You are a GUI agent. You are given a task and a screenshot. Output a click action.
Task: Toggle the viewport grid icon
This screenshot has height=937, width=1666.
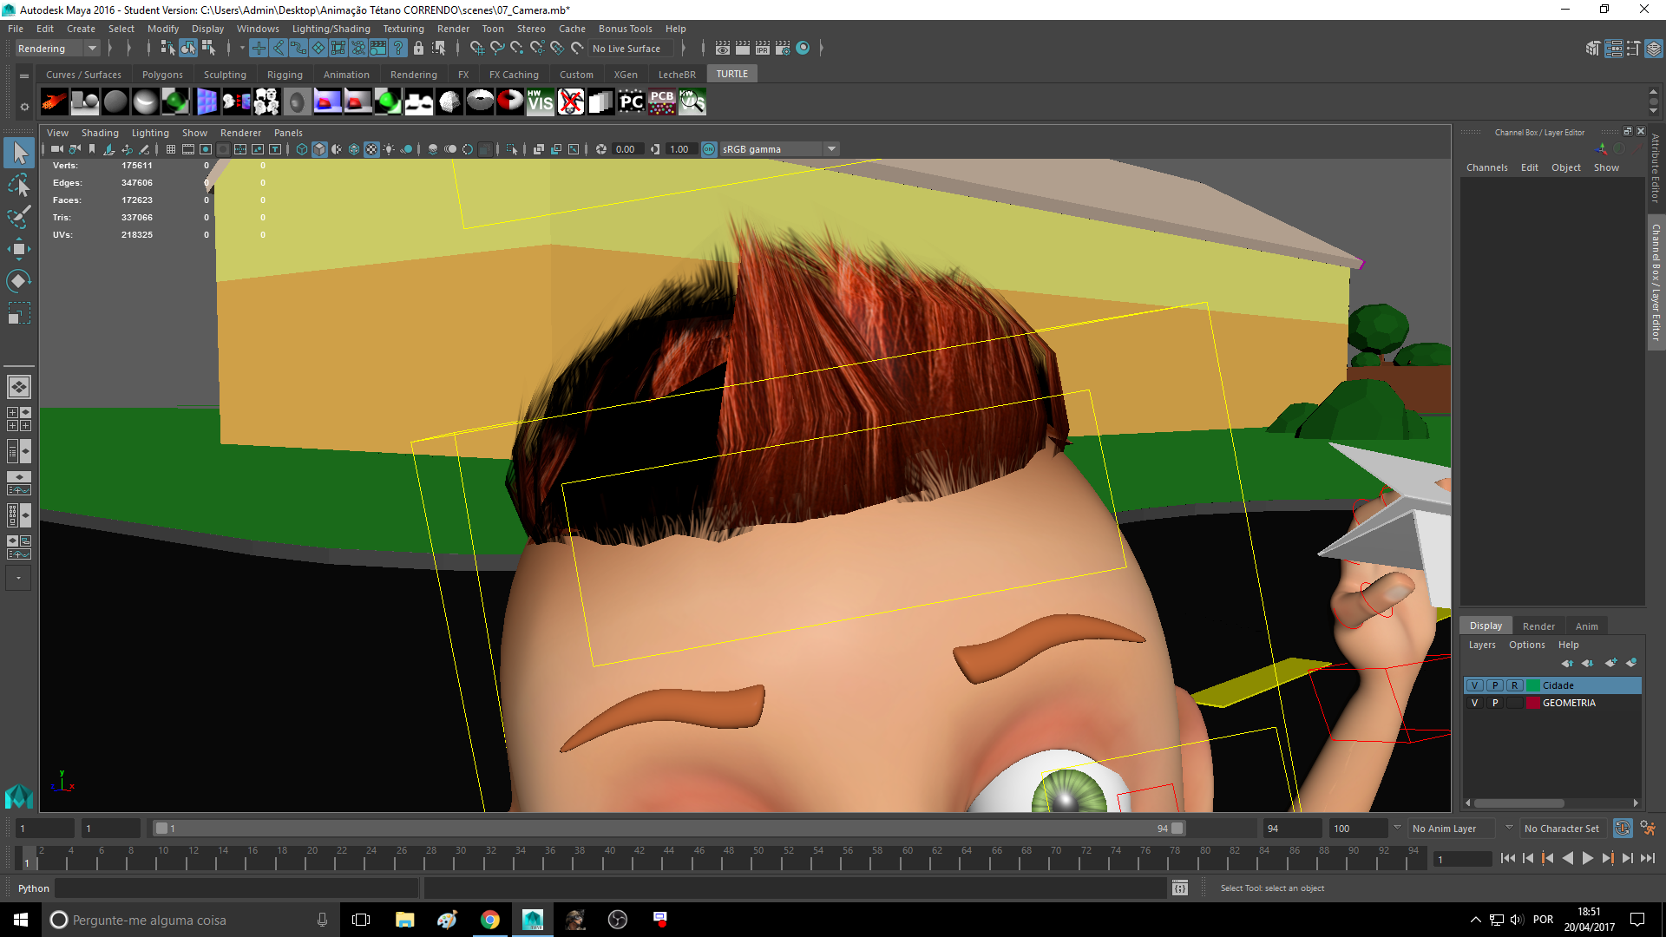171,149
